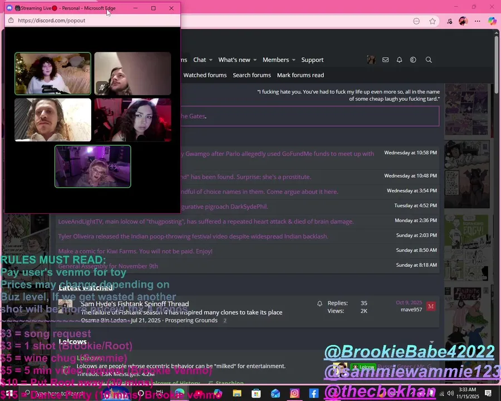501x401 pixels.
Task: Click the Oct 9, 2025 last post date
Action: 409,302
